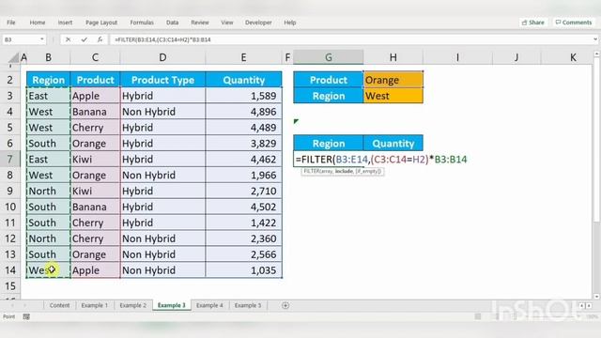
Task: Switch to the Example 2 sheet tab
Action: click(132, 305)
